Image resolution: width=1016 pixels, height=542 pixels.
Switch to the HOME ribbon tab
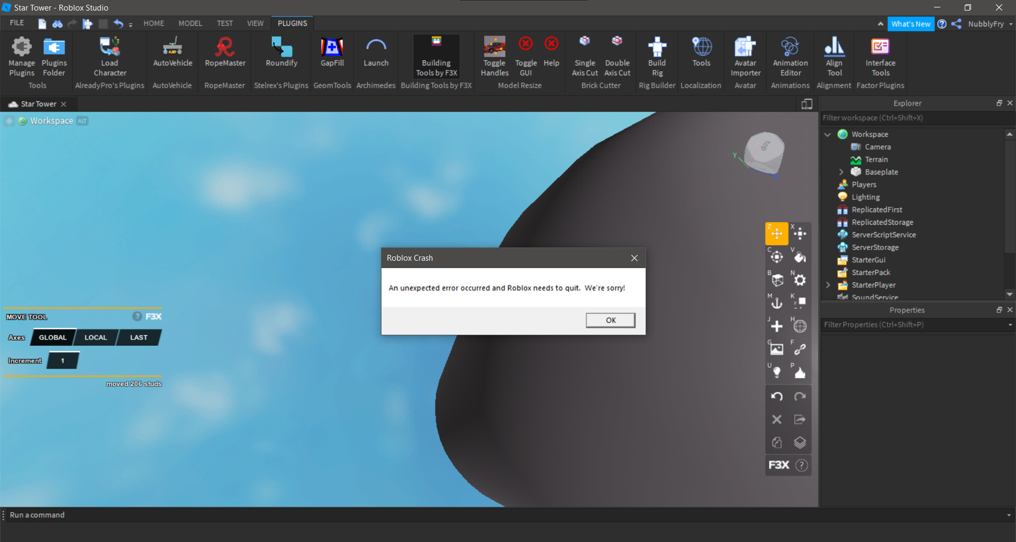(153, 23)
